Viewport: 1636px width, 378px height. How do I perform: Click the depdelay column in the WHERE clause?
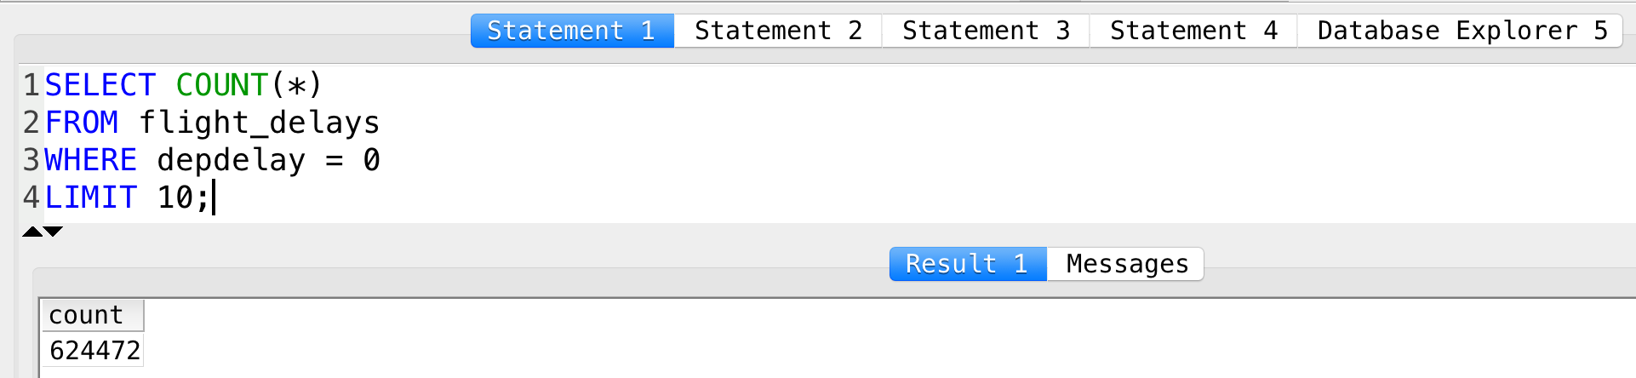pyautogui.click(x=231, y=160)
